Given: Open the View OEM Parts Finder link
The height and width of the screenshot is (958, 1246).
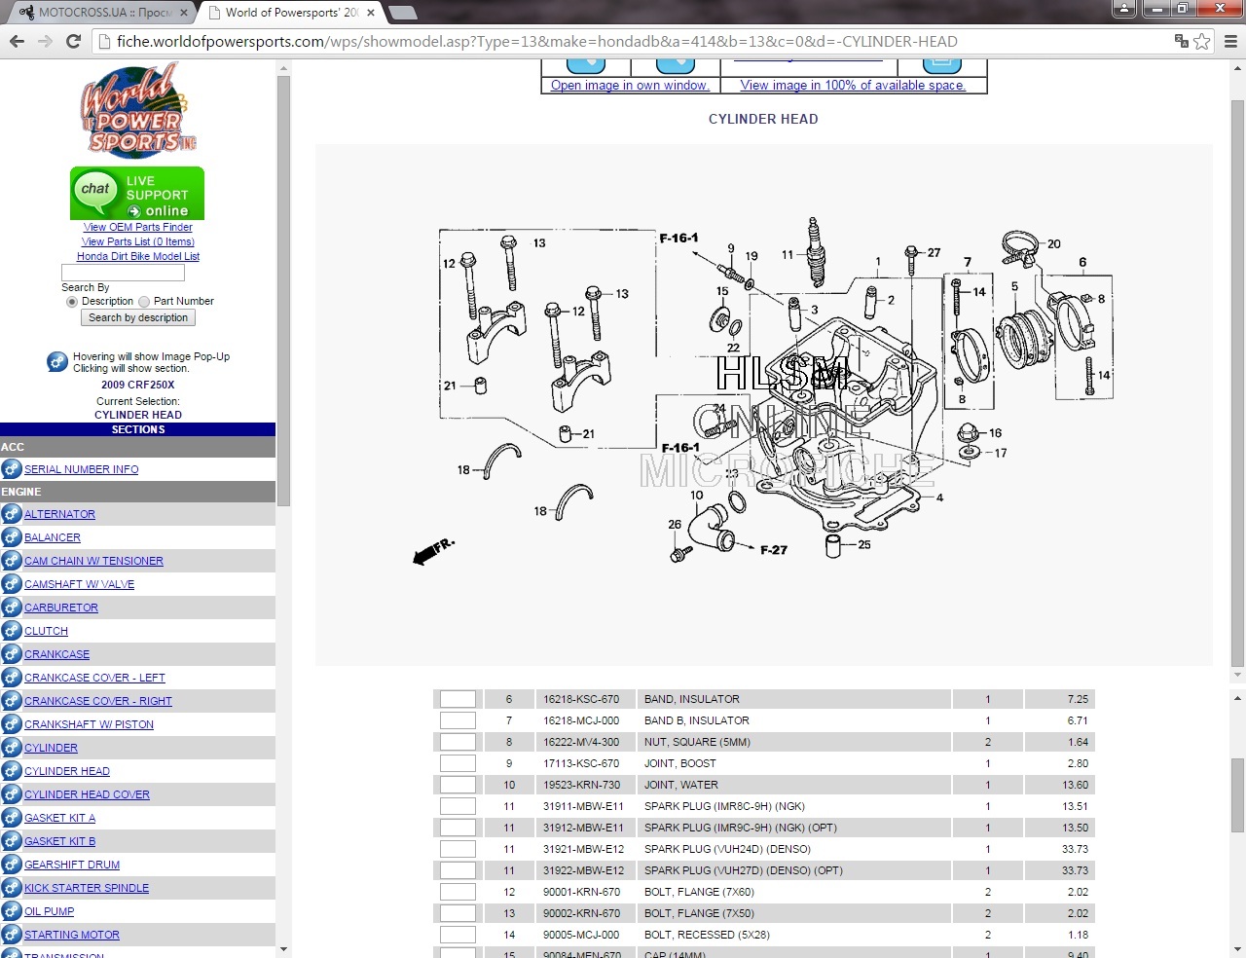Looking at the screenshot, I should (x=138, y=227).
